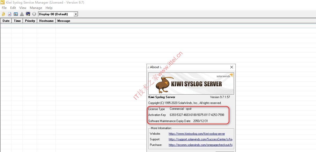
Task: Open the Edit menu
Action: (x=13, y=8)
